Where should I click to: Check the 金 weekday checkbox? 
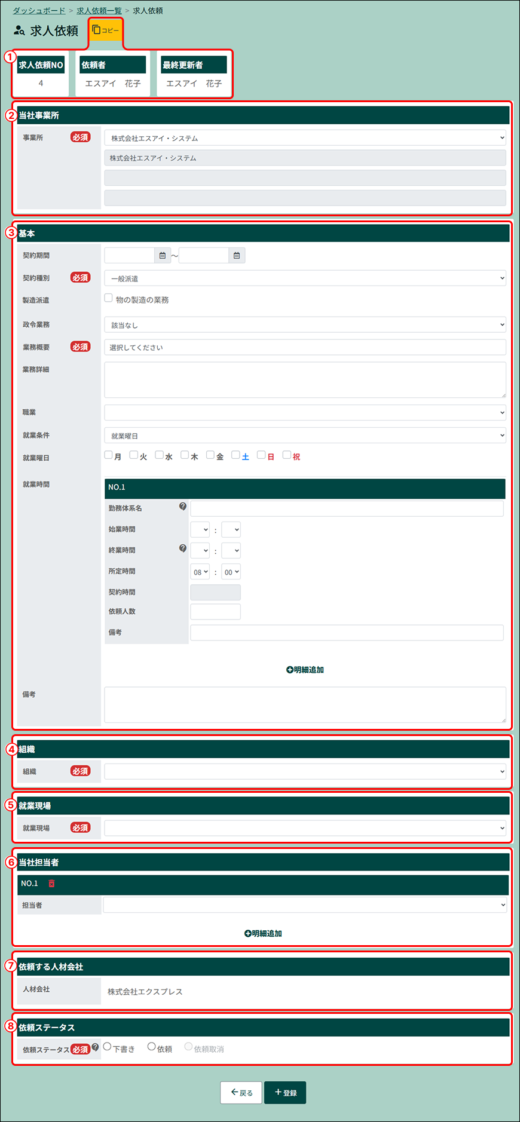(210, 455)
